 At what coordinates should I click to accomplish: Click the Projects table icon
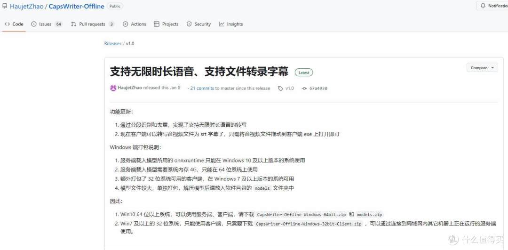[157, 24]
